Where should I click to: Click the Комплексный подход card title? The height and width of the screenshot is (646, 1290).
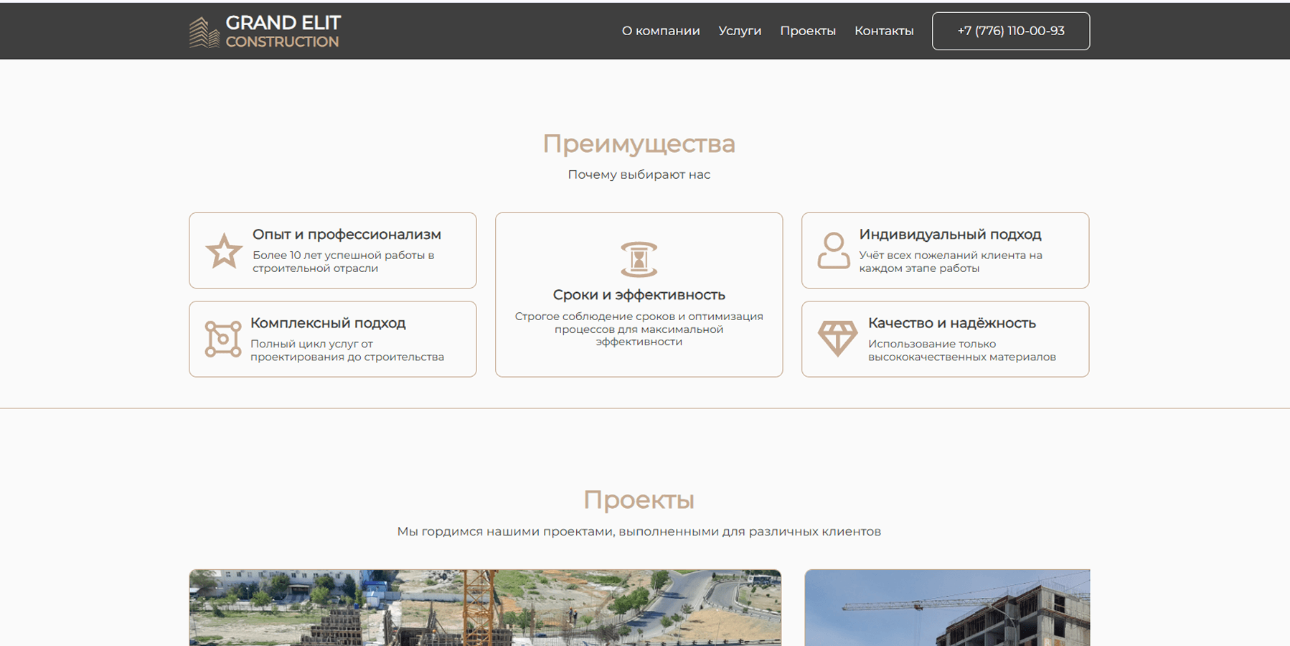pyautogui.click(x=328, y=323)
